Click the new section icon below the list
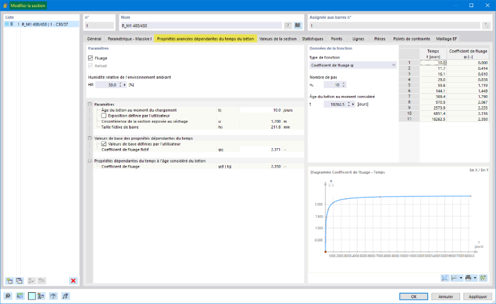The height and width of the screenshot is (304, 496). [x=10, y=281]
